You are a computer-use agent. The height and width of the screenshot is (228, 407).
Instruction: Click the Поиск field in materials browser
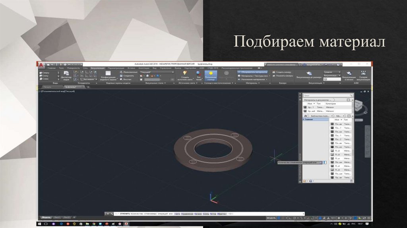click(326, 95)
